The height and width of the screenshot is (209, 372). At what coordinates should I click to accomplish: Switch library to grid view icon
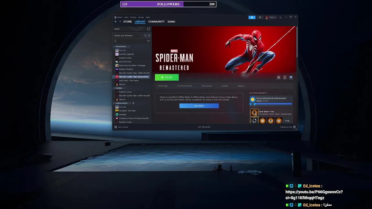[149, 29]
